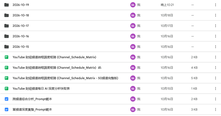Viewport: 221px width, 116px height.
Task: Click the kk owner avatar on the AI 深度分析快取表 row
Action: point(133,88)
